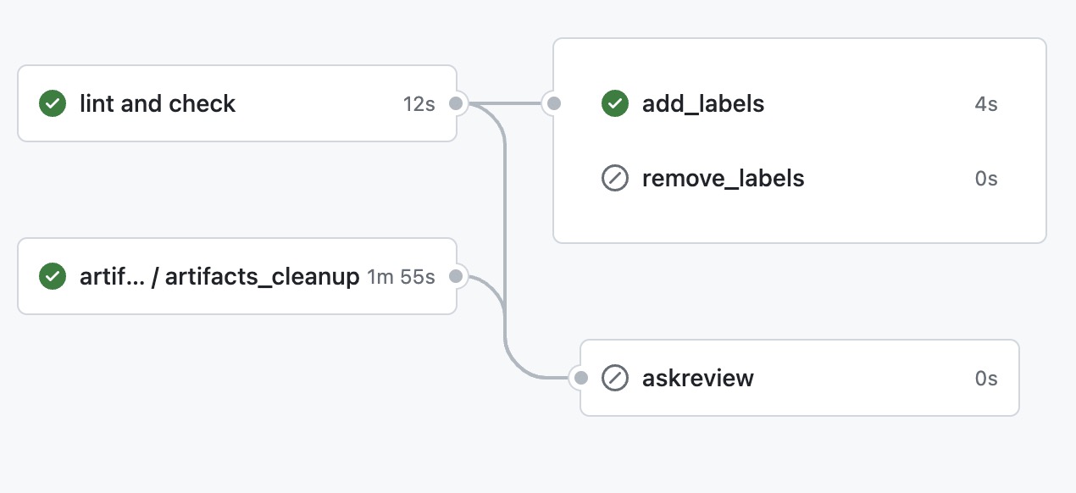Click the 12s duration on lint and check
Image resolution: width=1076 pixels, height=493 pixels.
click(x=419, y=104)
